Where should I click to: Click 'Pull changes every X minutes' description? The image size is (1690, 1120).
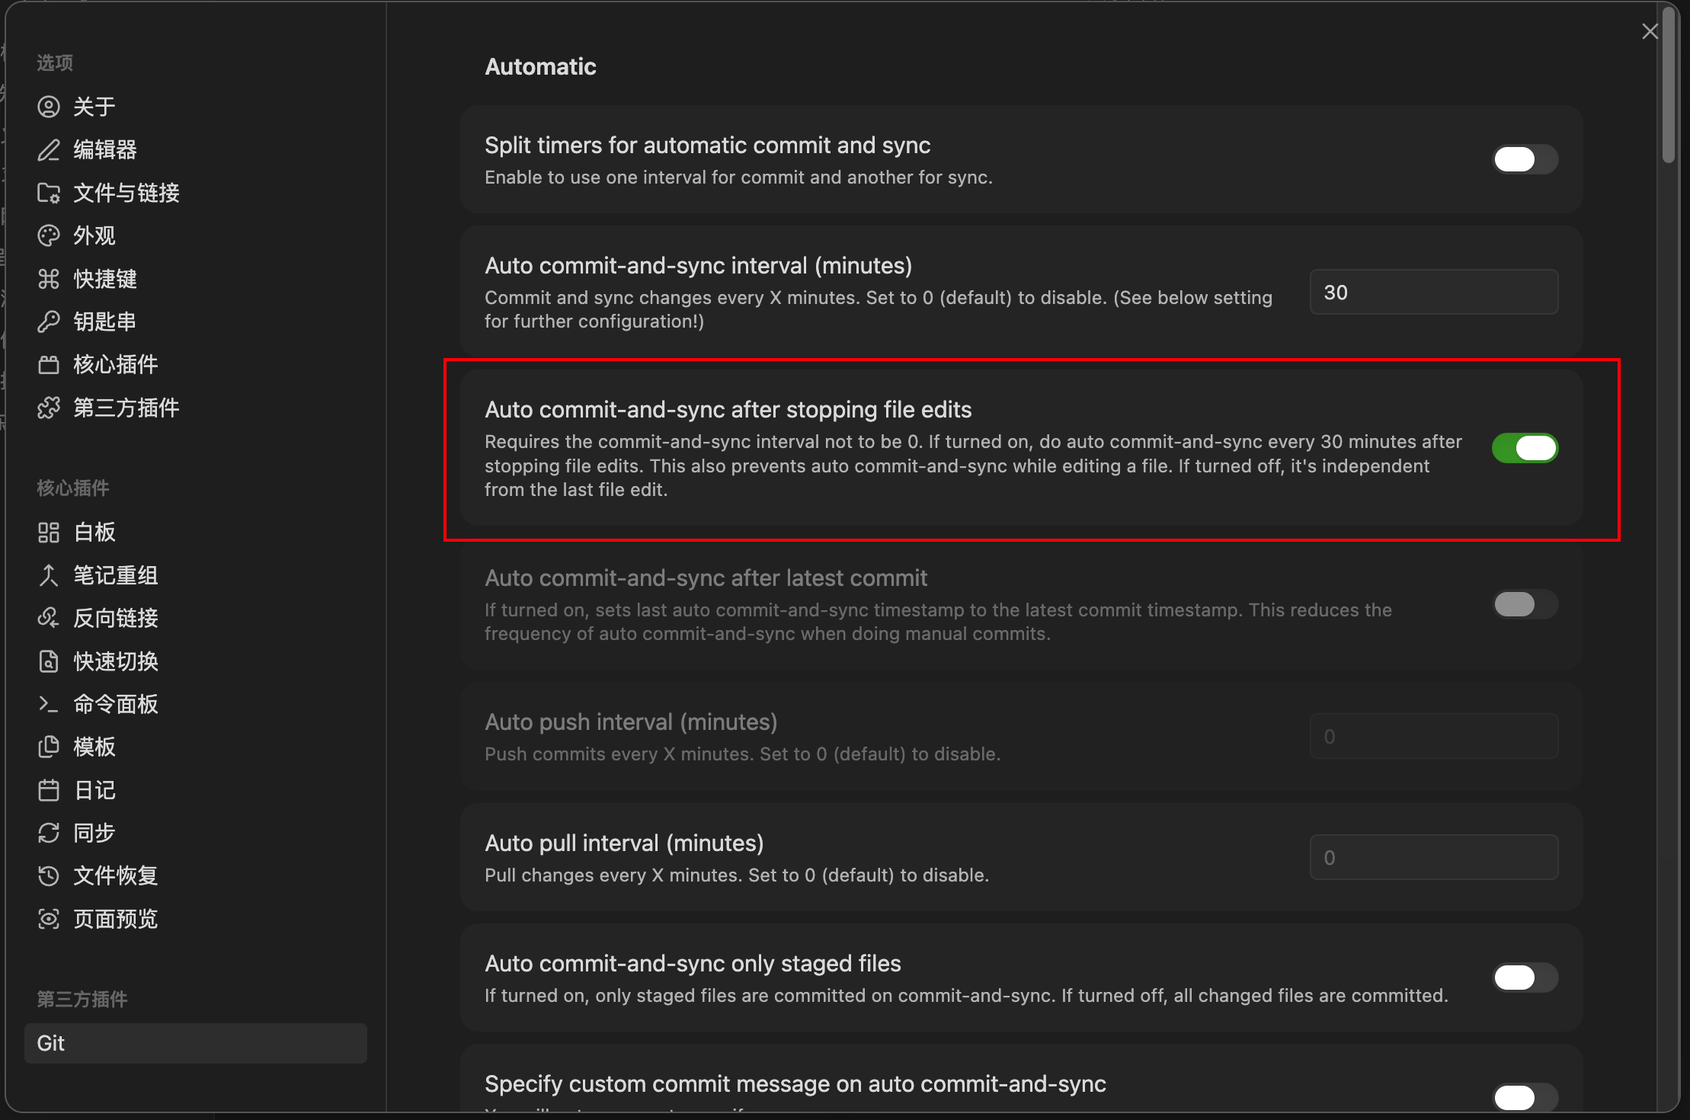click(x=737, y=875)
